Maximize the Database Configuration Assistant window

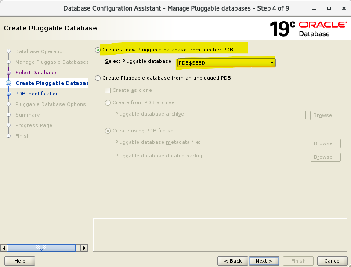click(x=329, y=8)
